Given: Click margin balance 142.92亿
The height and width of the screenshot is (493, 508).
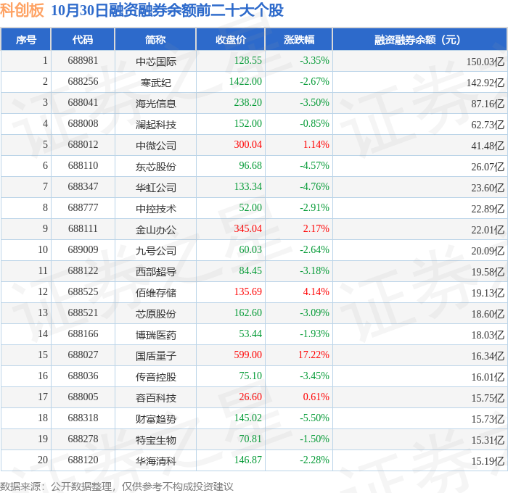Looking at the screenshot, I should (x=486, y=83).
